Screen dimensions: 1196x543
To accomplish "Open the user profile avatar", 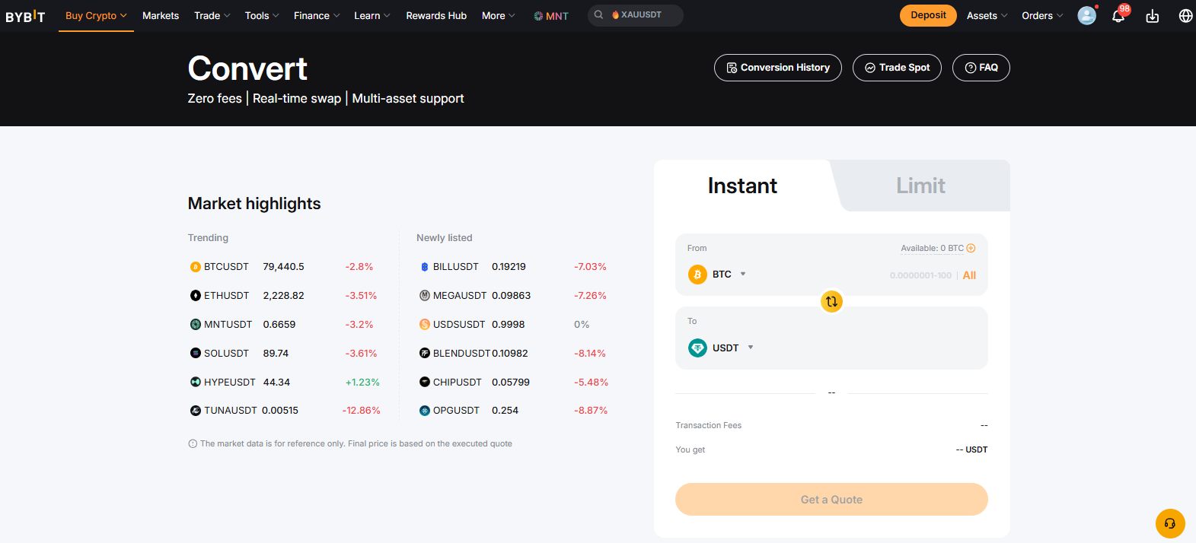I will pyautogui.click(x=1086, y=15).
